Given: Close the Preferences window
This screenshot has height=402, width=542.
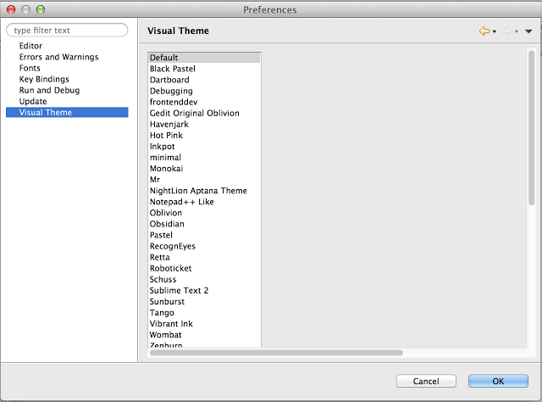Looking at the screenshot, I should (11, 9).
